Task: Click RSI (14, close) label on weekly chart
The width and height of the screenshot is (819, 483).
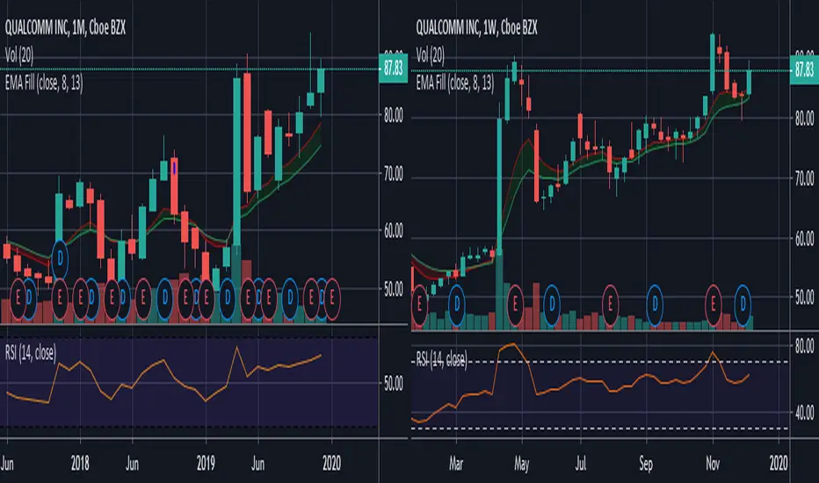Action: [x=441, y=358]
